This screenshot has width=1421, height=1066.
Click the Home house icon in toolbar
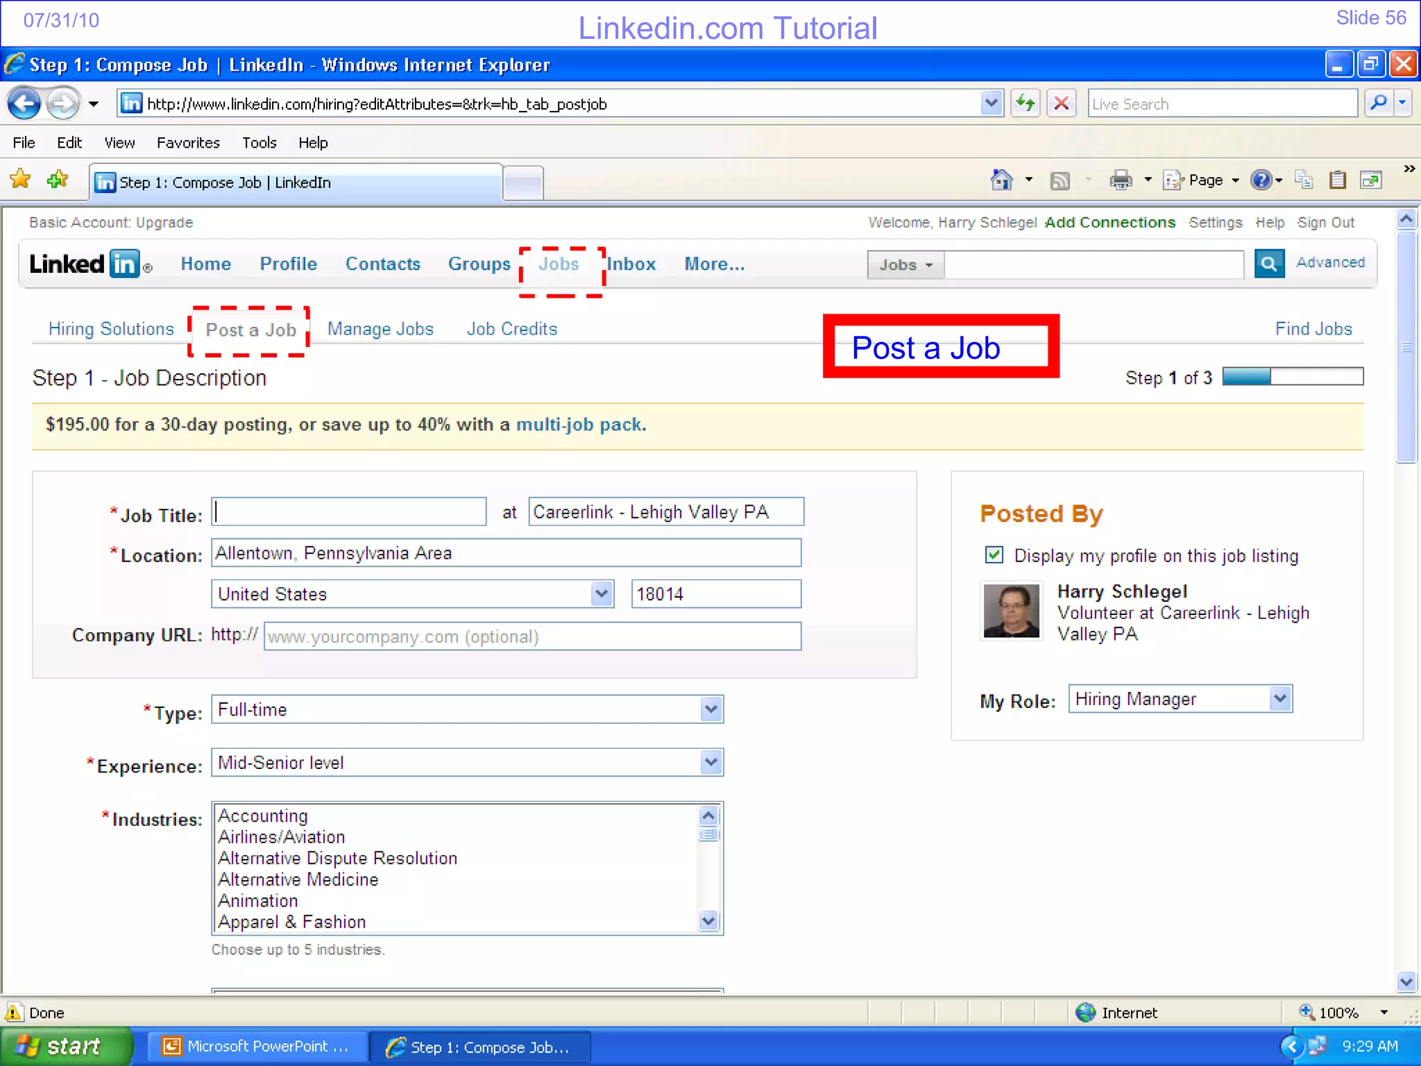click(x=1001, y=180)
